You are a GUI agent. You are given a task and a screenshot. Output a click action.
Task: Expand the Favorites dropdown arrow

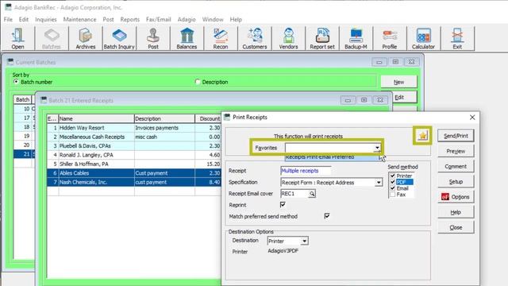tap(377, 148)
